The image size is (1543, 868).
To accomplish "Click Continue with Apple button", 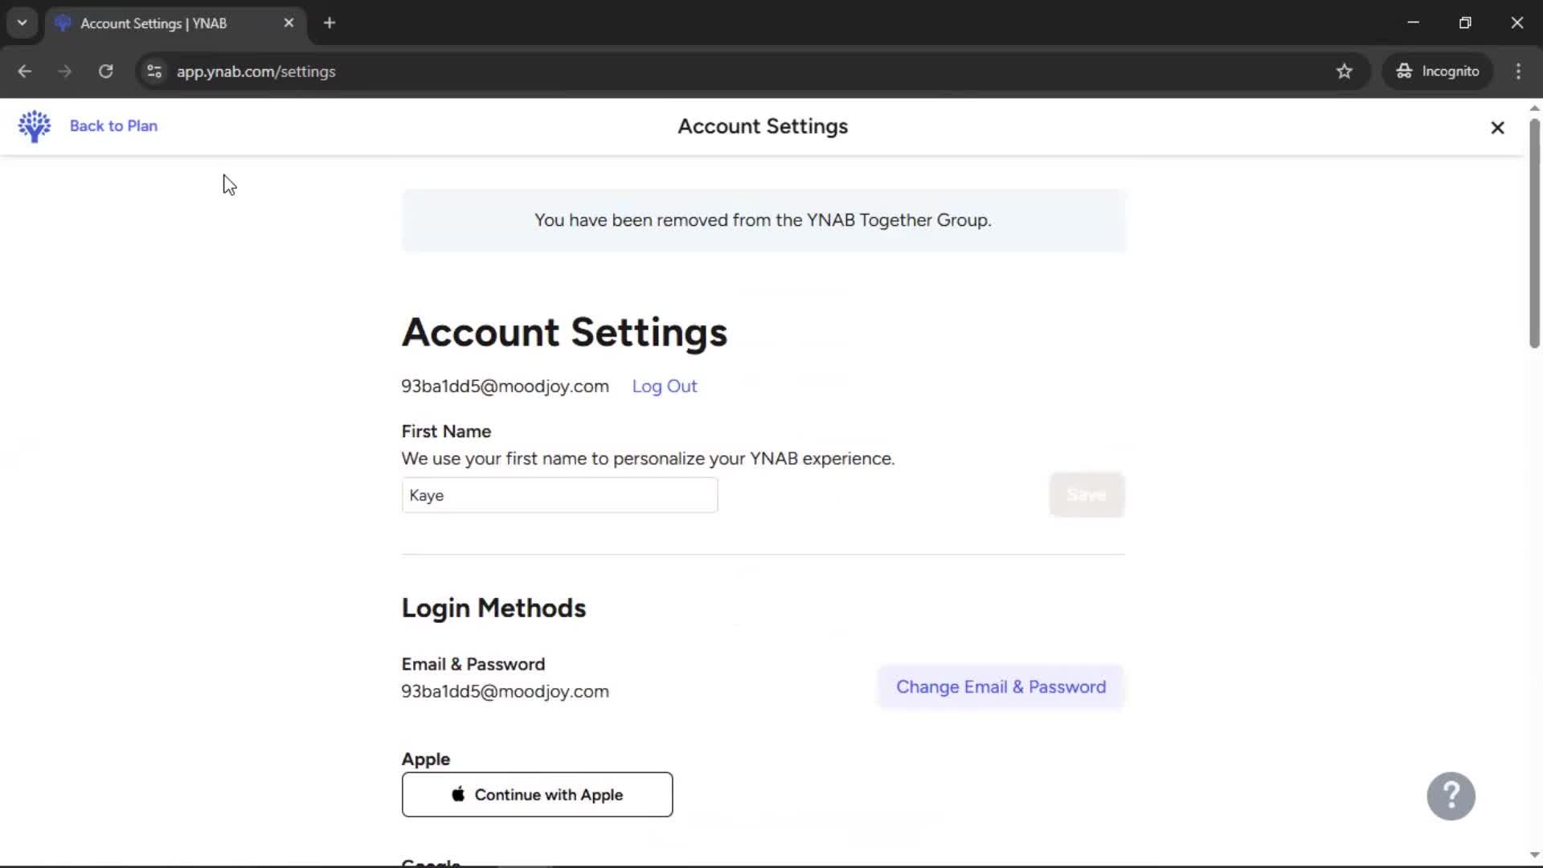I will click(x=537, y=795).
